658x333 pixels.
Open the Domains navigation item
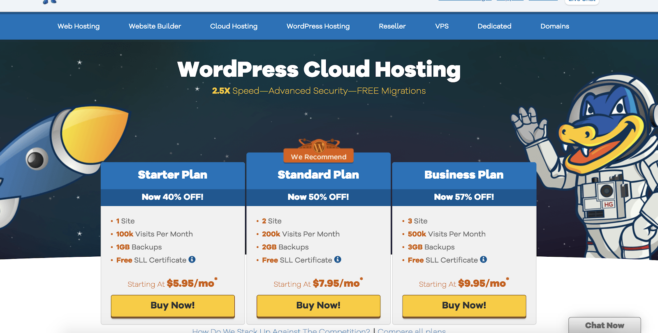(555, 26)
